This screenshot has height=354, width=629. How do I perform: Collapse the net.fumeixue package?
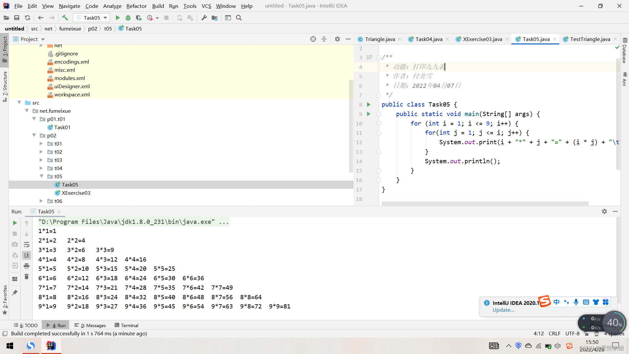pyautogui.click(x=27, y=111)
